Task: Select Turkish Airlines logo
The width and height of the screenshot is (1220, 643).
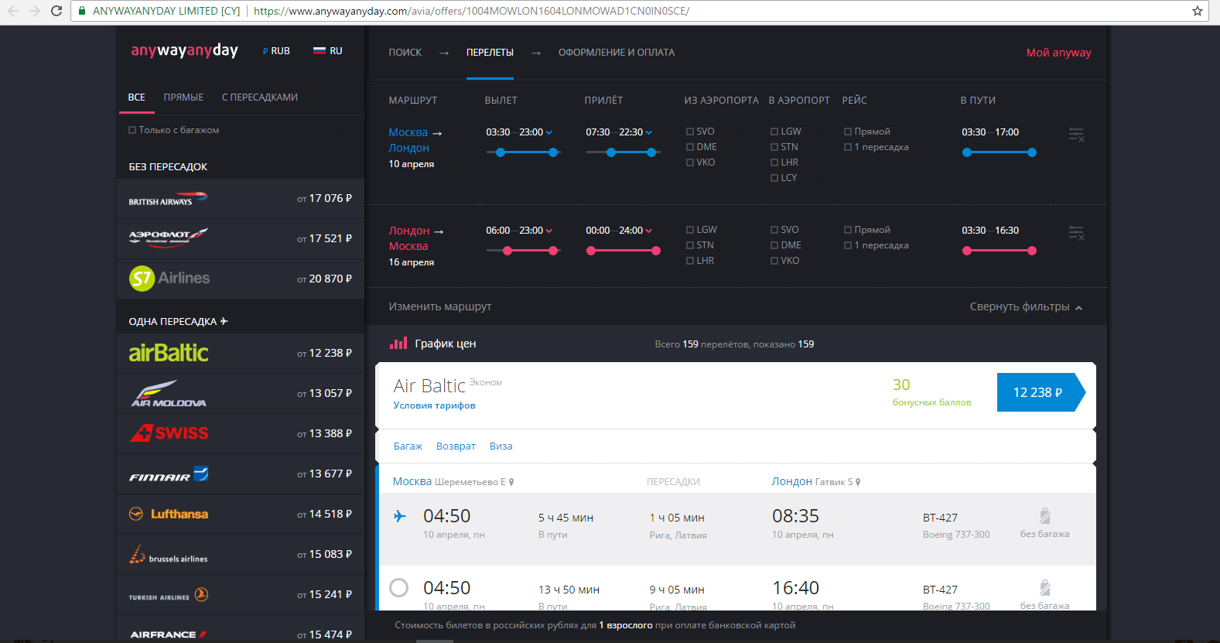Action: [x=168, y=595]
